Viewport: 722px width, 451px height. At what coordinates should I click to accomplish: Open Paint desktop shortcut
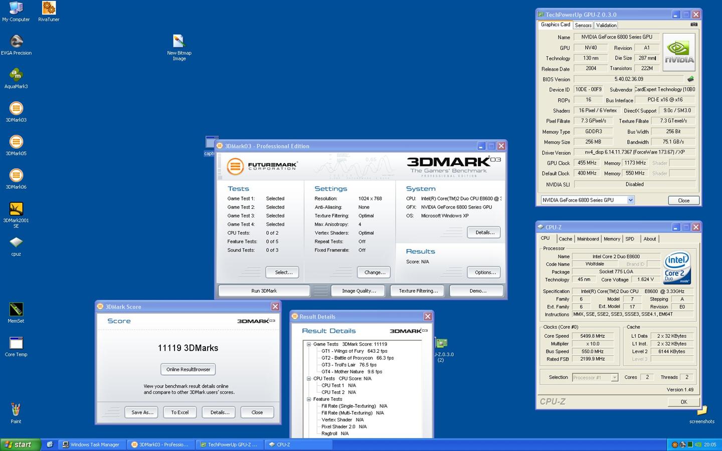(x=16, y=414)
